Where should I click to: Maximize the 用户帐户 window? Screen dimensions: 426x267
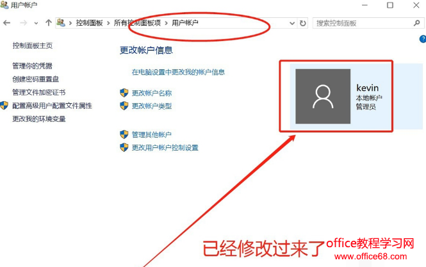[x=390, y=5]
